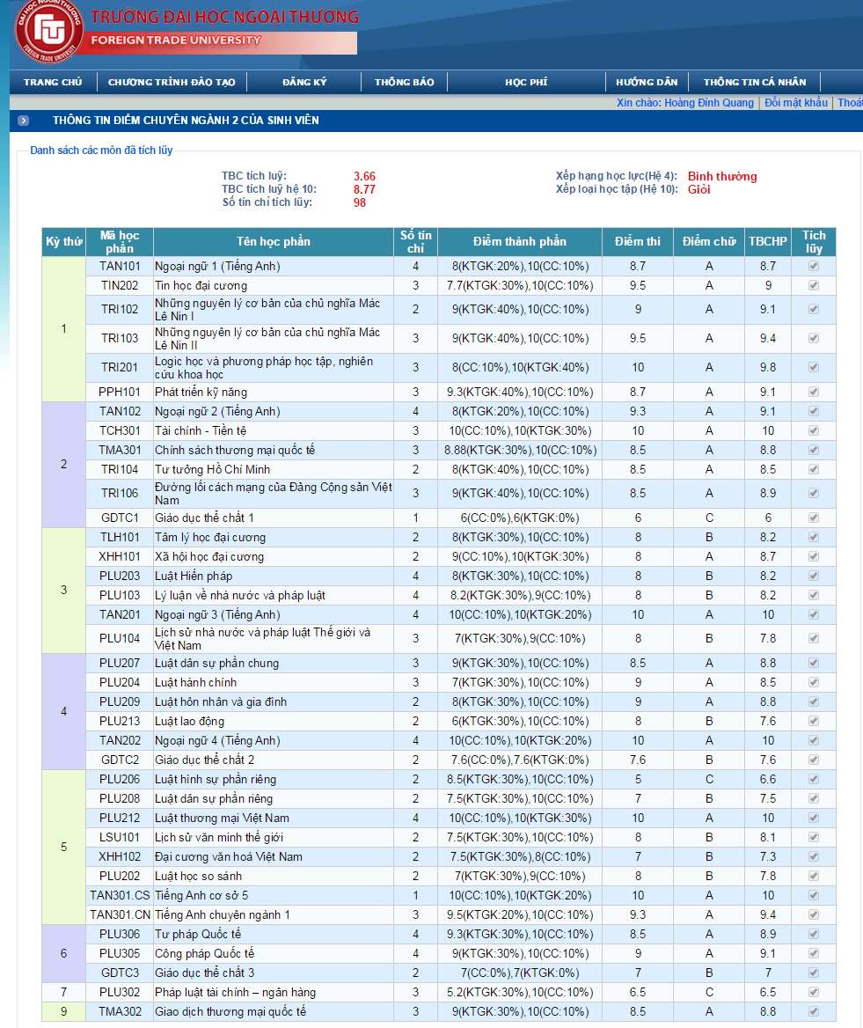Open the Học phí menu
The width and height of the screenshot is (863, 1028).
point(526,82)
